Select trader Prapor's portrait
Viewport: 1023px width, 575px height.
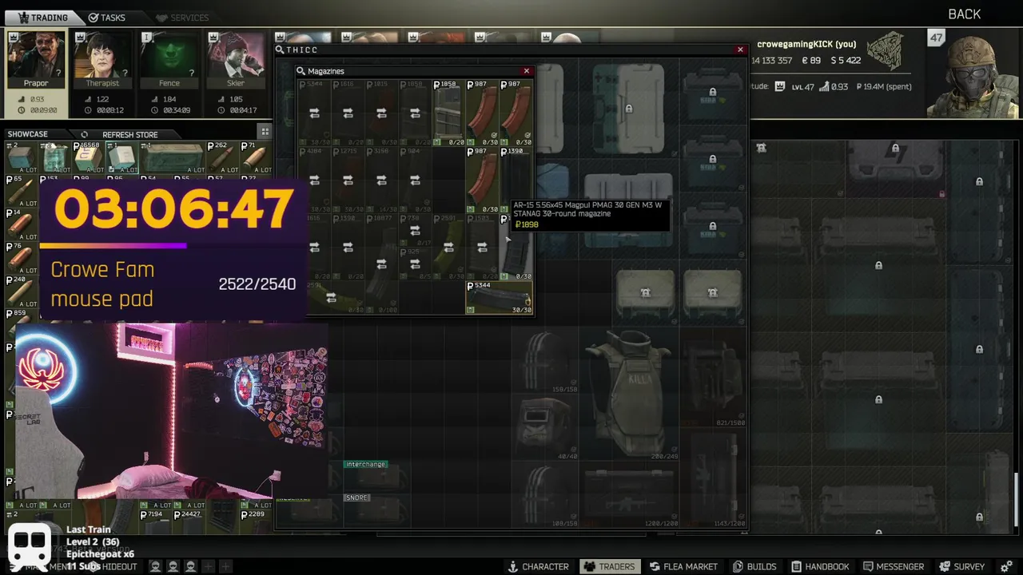click(x=36, y=60)
